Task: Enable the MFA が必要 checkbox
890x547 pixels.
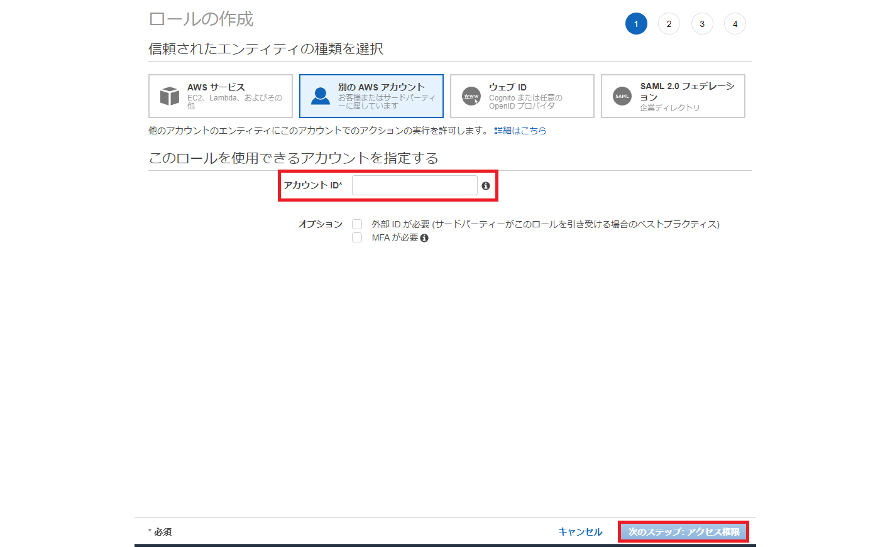Action: pos(357,237)
